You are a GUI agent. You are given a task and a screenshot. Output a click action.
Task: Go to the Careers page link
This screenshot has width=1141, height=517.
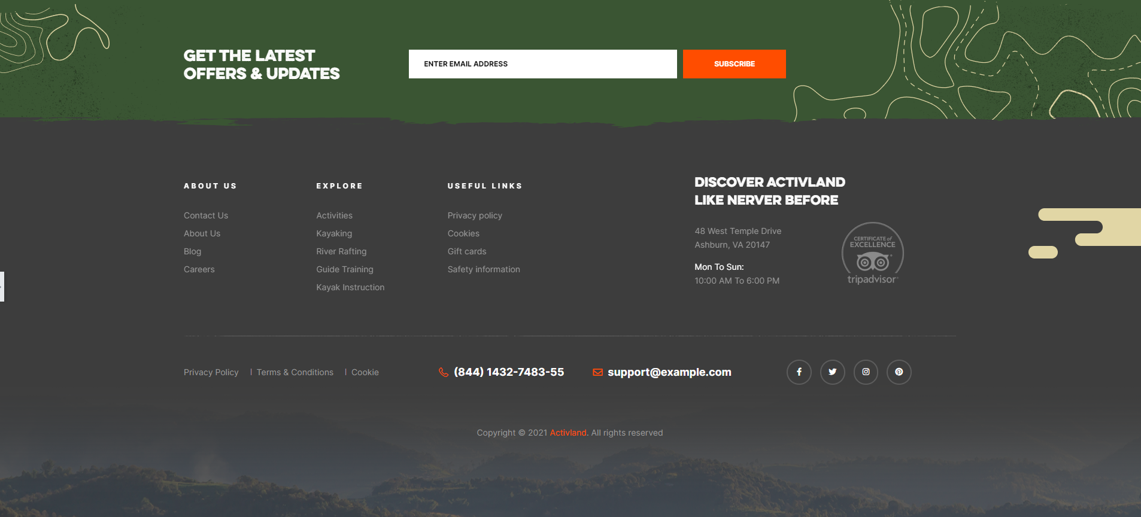199,269
